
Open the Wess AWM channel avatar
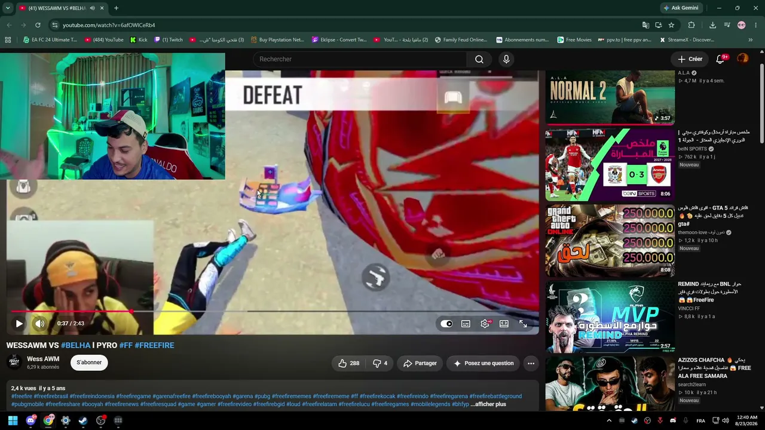14,362
